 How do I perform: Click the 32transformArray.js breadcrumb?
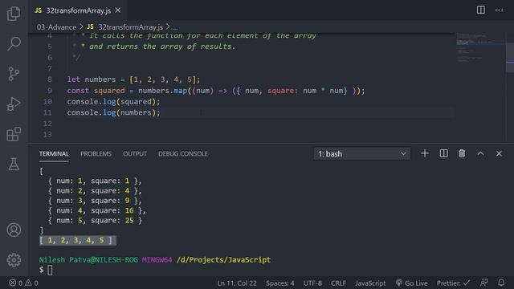(x=130, y=27)
